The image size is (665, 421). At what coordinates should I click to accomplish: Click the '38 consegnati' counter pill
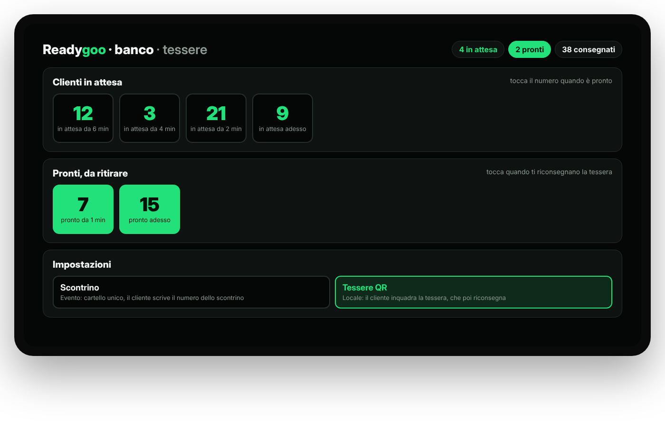click(589, 49)
